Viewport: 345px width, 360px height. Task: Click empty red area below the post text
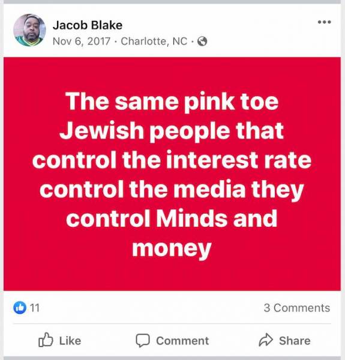coord(172,275)
